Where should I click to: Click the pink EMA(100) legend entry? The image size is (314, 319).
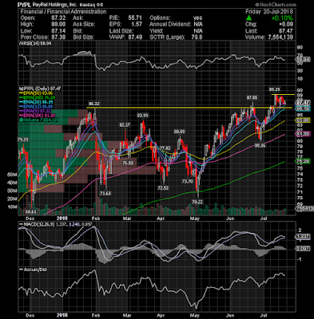(x=37, y=116)
